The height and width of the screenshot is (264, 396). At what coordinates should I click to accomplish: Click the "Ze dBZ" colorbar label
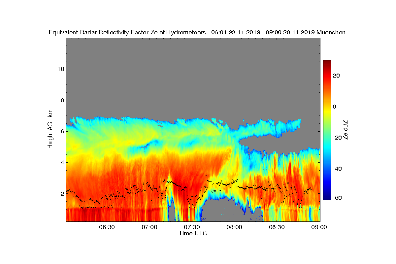click(x=346, y=130)
